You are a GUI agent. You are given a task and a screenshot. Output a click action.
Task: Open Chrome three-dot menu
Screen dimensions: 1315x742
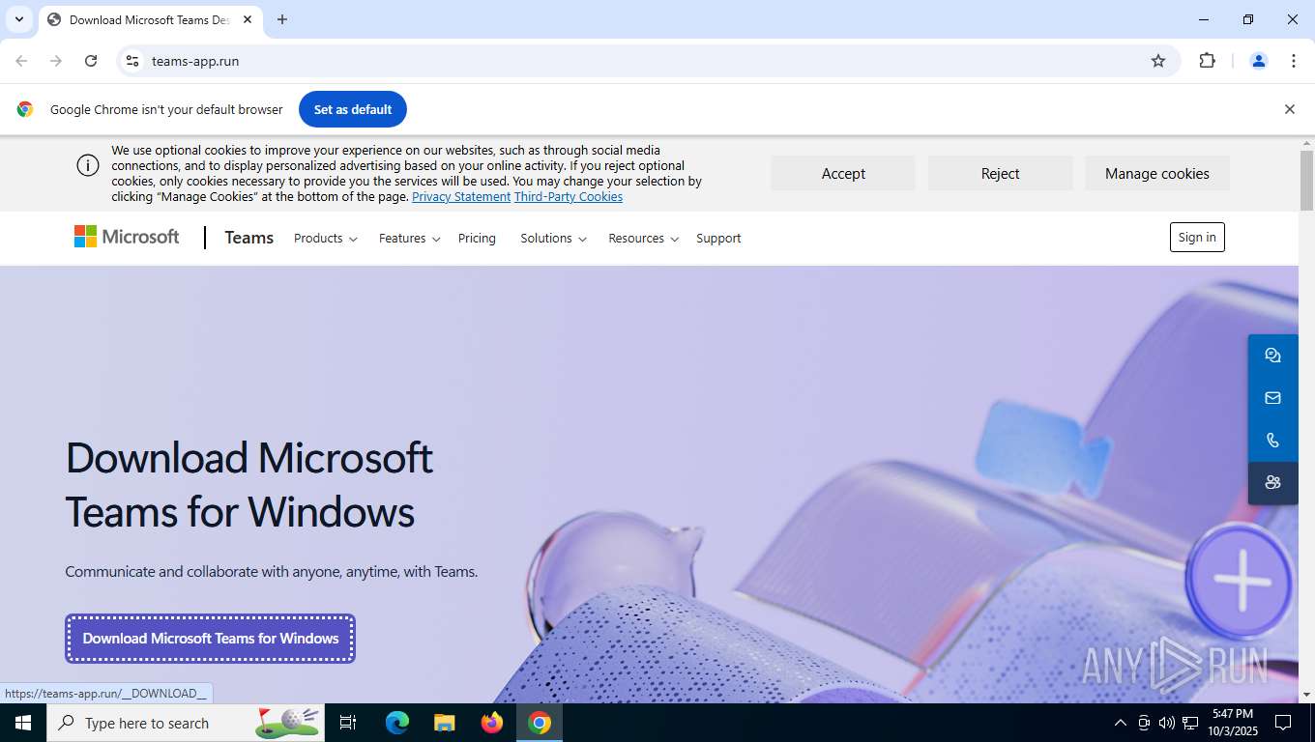pyautogui.click(x=1294, y=61)
